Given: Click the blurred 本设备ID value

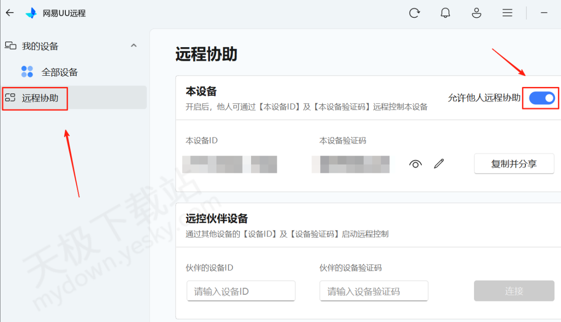Looking at the screenshot, I should (230, 164).
